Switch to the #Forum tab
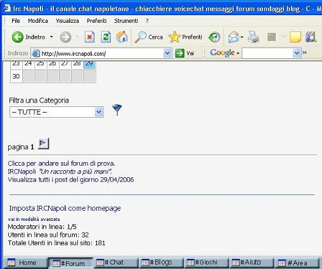The width and height of the screenshot is (322, 269). [71, 263]
